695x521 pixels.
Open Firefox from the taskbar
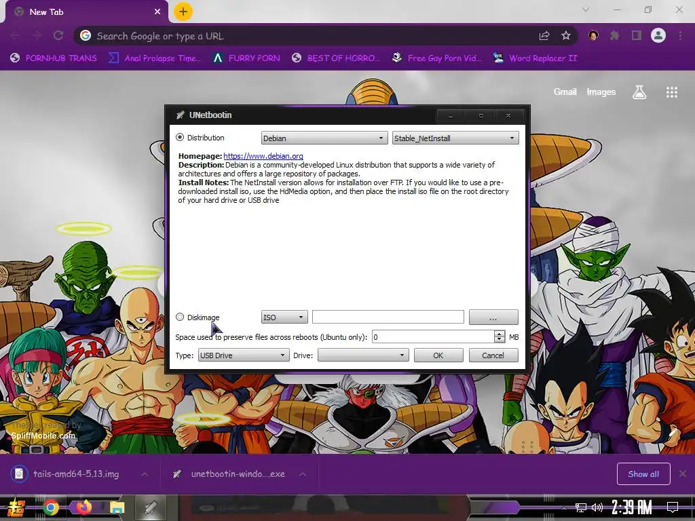pyautogui.click(x=83, y=507)
